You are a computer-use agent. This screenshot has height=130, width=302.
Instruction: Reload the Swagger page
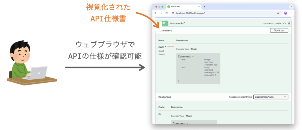tap(166, 13)
